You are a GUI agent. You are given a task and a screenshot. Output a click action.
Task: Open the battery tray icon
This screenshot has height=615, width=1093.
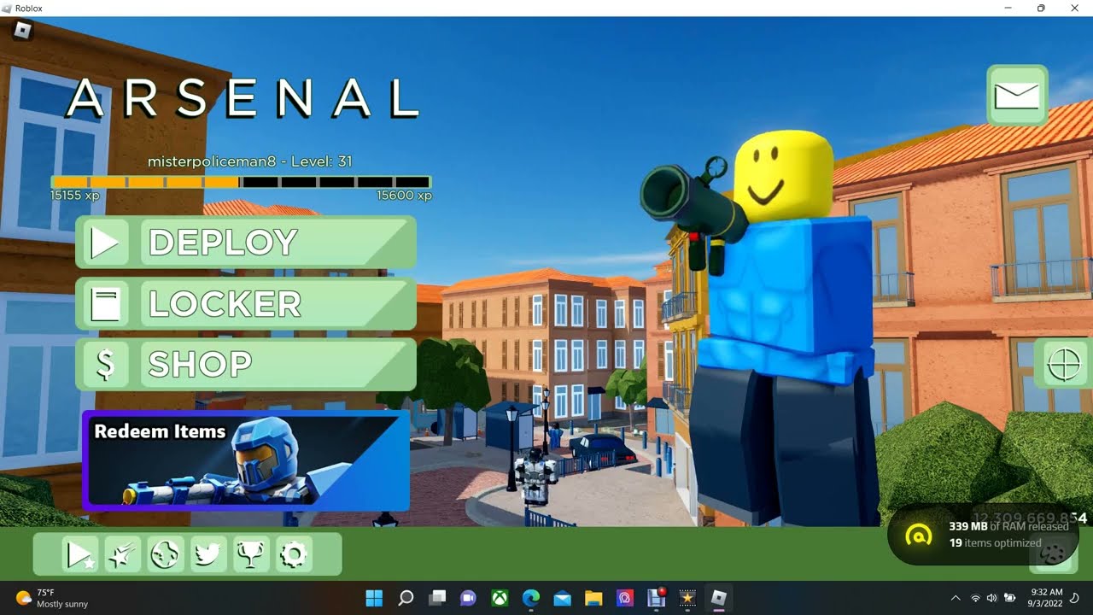(x=1010, y=598)
